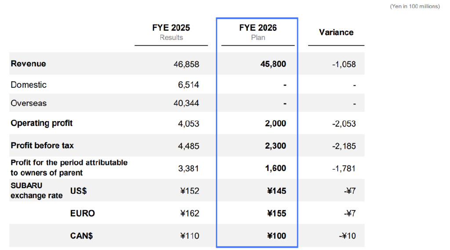This screenshot has width=450, height=250.
Task: Select the Domestic row label
Action: (x=29, y=85)
